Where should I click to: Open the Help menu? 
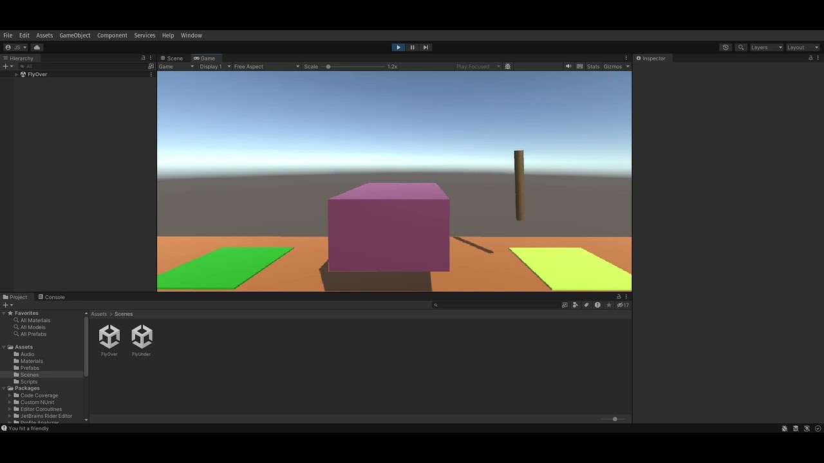[168, 35]
